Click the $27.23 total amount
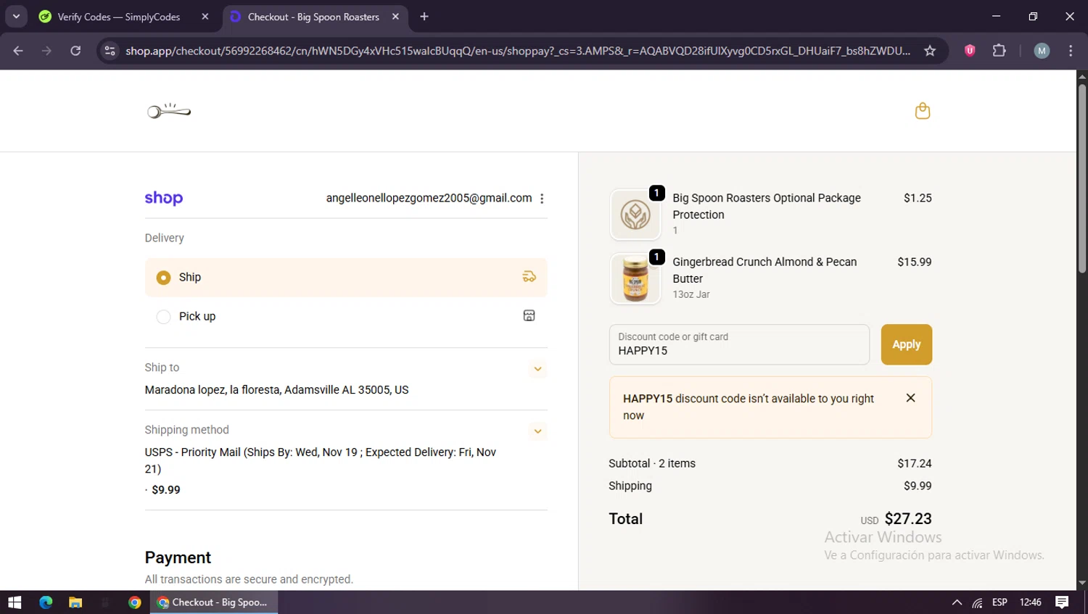Viewport: 1088px width, 614px height. pyautogui.click(x=908, y=519)
